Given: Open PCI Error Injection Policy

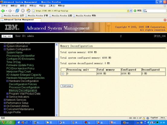Looking at the screenshot, I should [x=21, y=68].
